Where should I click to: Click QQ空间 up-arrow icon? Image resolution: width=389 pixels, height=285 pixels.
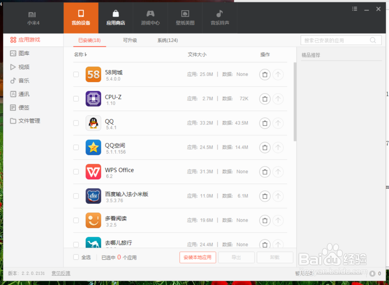[x=278, y=147]
